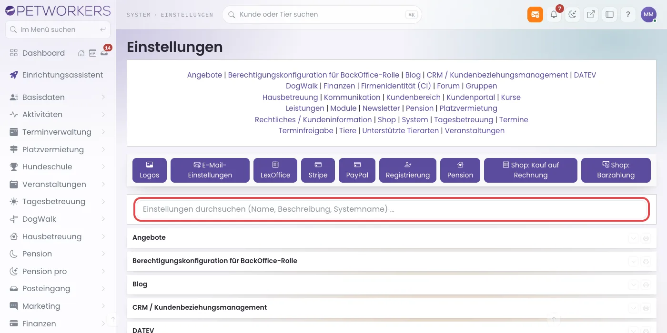Click the Pension moon icon

point(14,254)
